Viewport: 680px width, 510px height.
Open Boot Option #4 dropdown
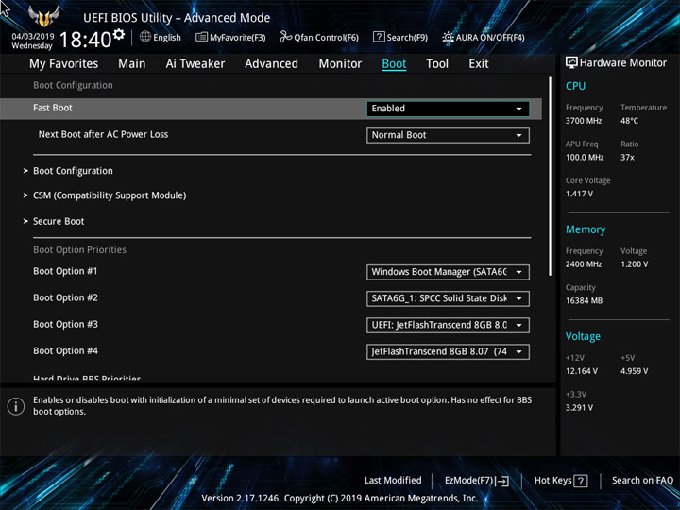(x=448, y=351)
